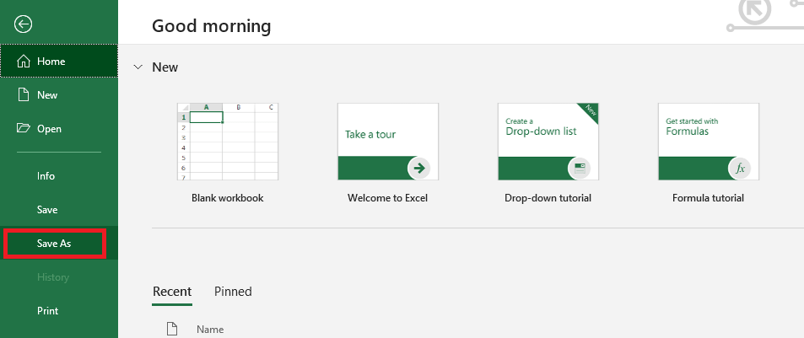Open the Welcome to Excel tour template
Viewport: 804px width, 338px height.
pyautogui.click(x=388, y=142)
